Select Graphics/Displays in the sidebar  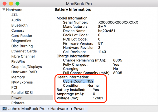(26, 67)
